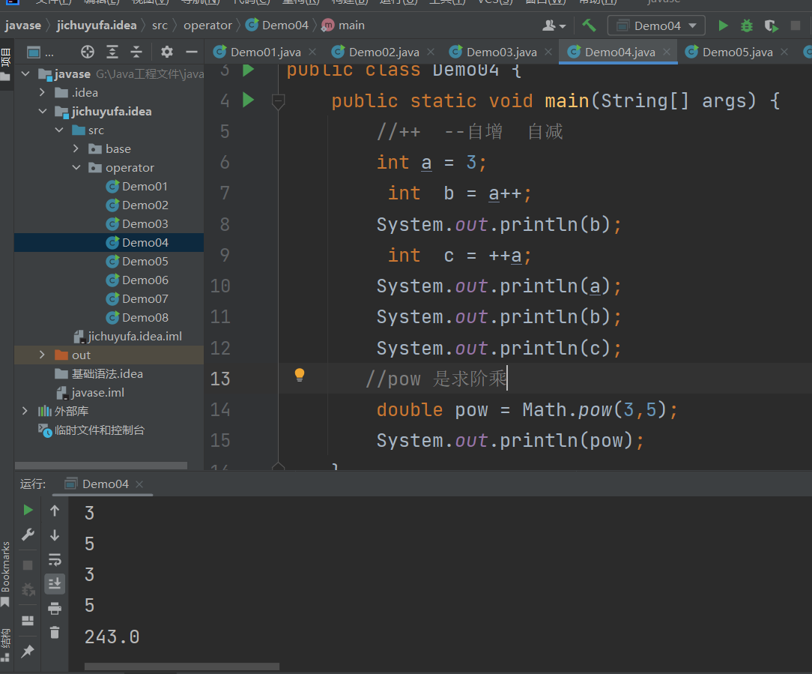
Task: Open the Demo04 run configuration dropdown
Action: pos(656,25)
